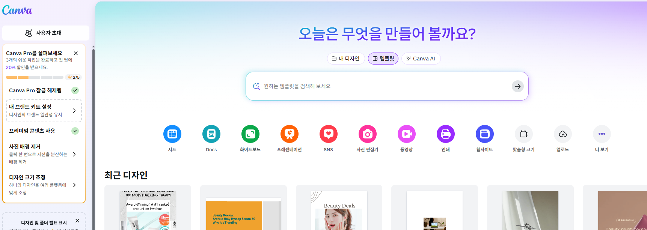Select the 화이트보드 whiteboard icon
This screenshot has height=230, width=647.
click(250, 134)
